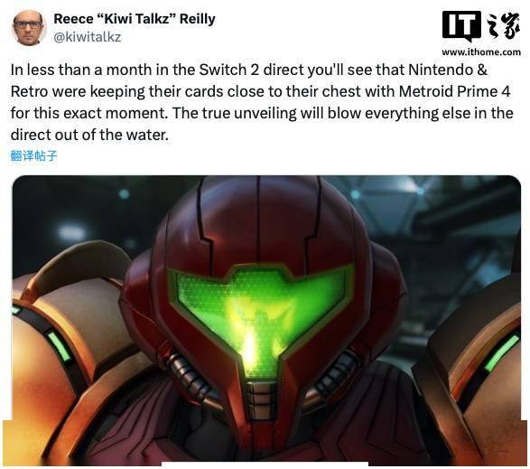The width and height of the screenshot is (530, 469).
Task: Click the 翻译帖子 translate post link
Action: 33,156
